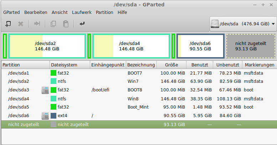Open the Partition menu
The height and width of the screenshot is (145, 277).
pyautogui.click(x=104, y=12)
